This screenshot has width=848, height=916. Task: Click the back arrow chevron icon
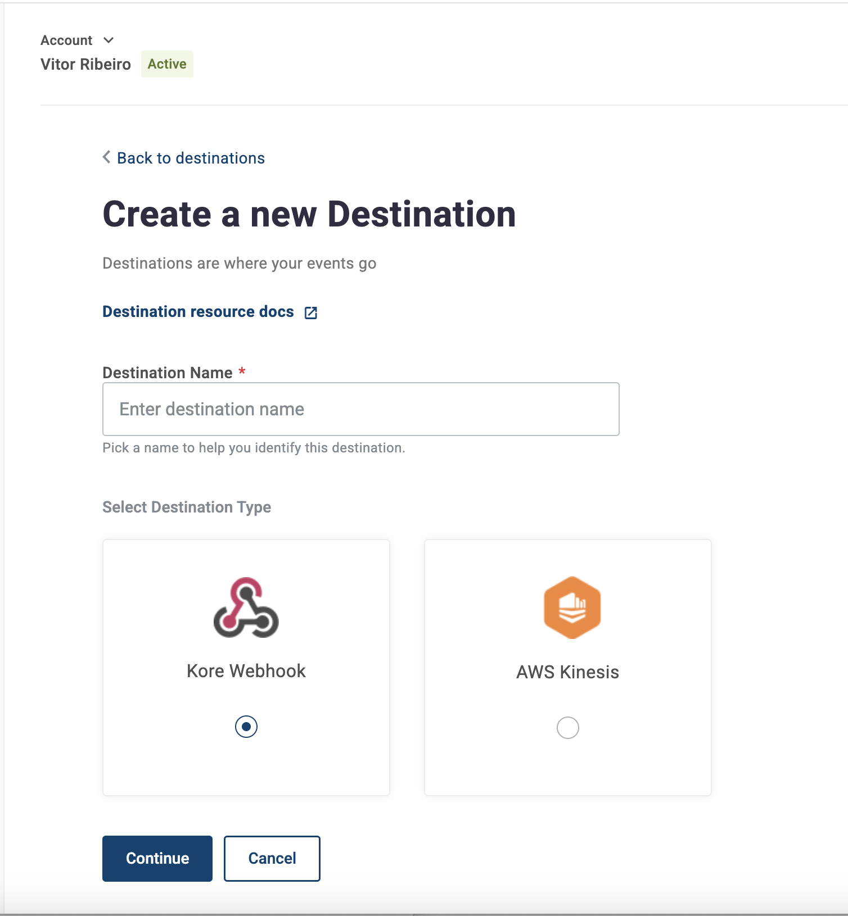point(106,157)
